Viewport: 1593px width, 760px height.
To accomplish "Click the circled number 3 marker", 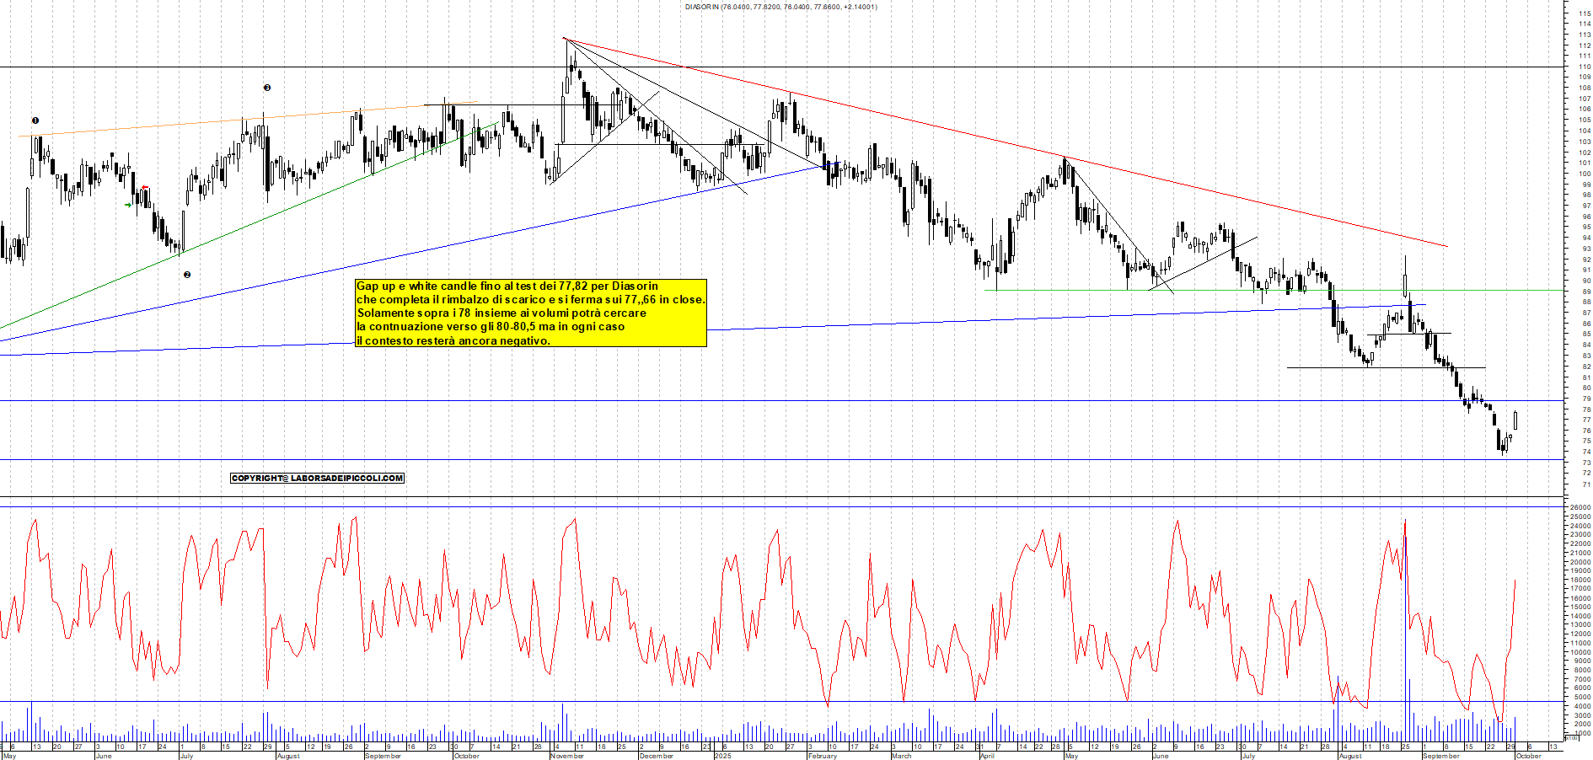I will (x=267, y=88).
